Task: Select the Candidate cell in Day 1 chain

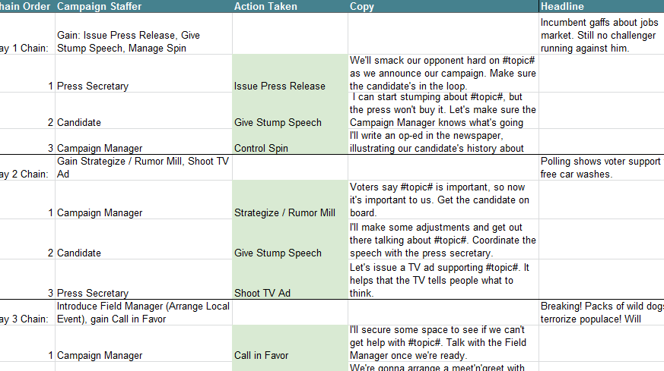Action: pos(144,110)
